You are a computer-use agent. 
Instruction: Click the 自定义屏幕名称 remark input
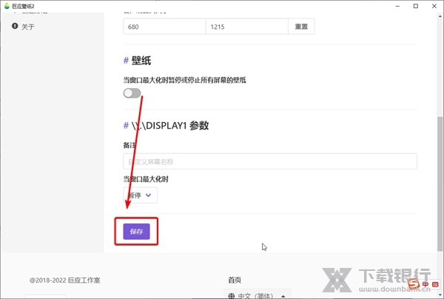[270, 161]
